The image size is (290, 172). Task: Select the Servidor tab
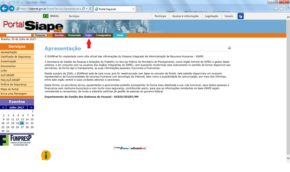tap(59, 35)
